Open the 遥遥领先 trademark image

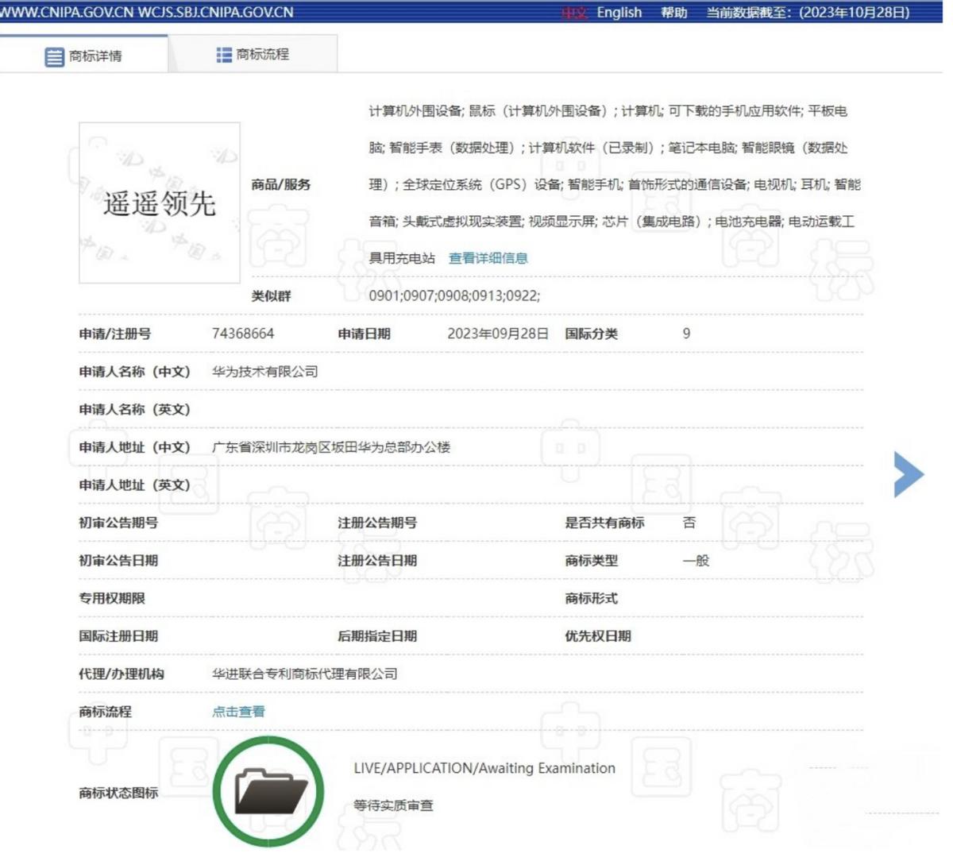click(160, 203)
